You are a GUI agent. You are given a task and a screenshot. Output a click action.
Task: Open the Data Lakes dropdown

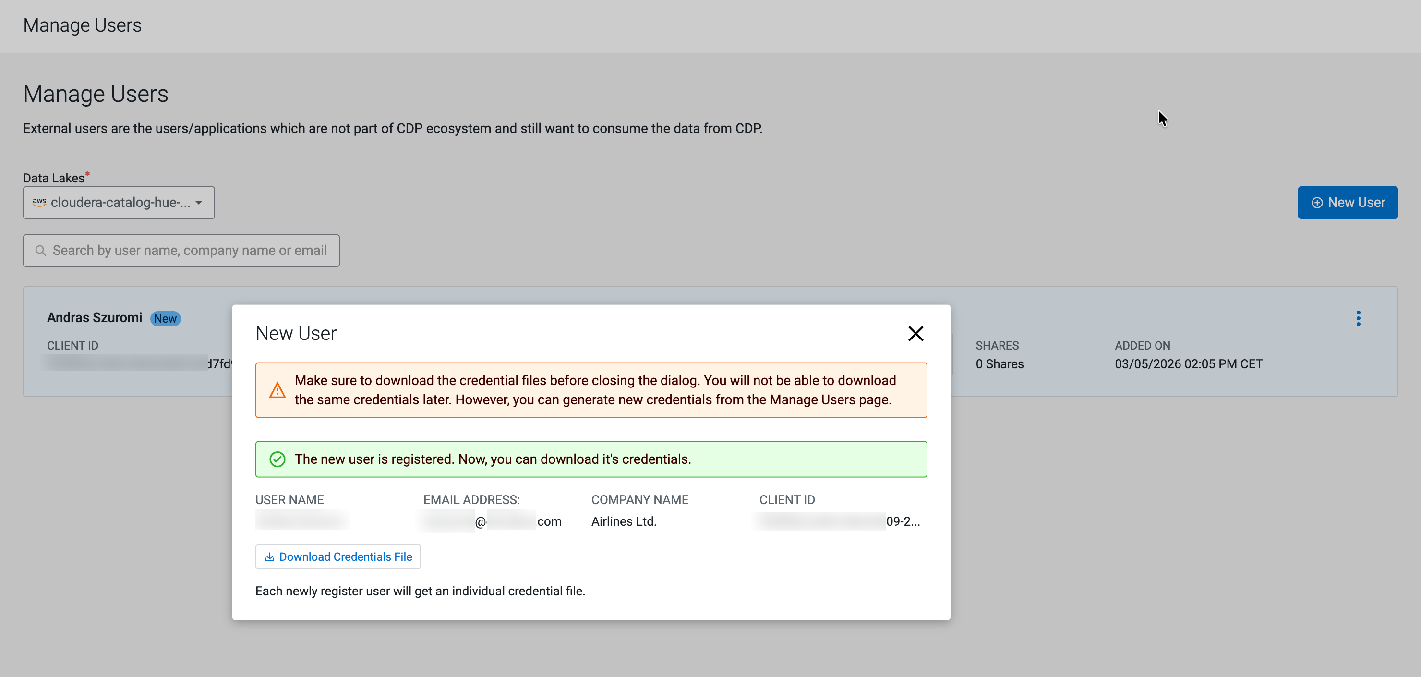pyautogui.click(x=119, y=203)
